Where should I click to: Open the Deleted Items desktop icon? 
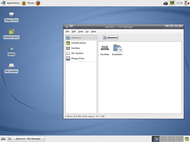[x=11, y=32]
